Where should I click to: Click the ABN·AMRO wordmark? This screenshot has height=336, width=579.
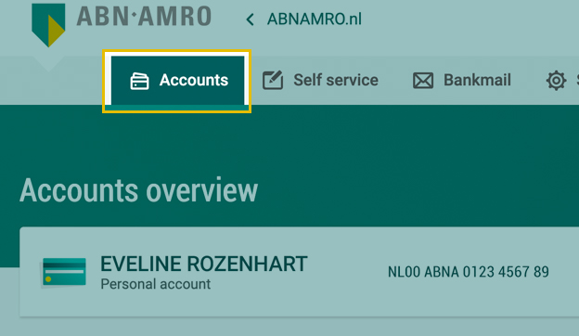coord(144,17)
